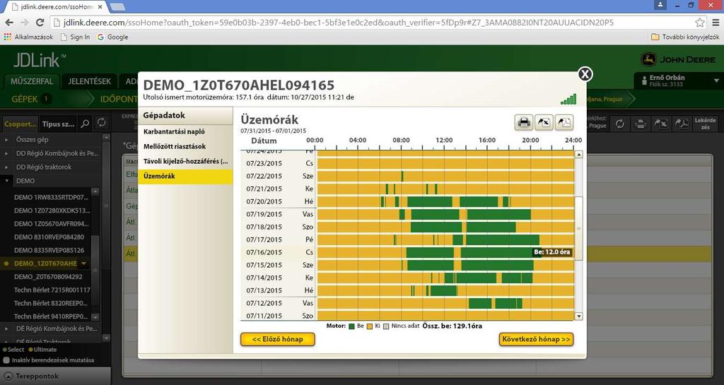Click Előző hónap button
This screenshot has height=385, width=724.
point(277,339)
